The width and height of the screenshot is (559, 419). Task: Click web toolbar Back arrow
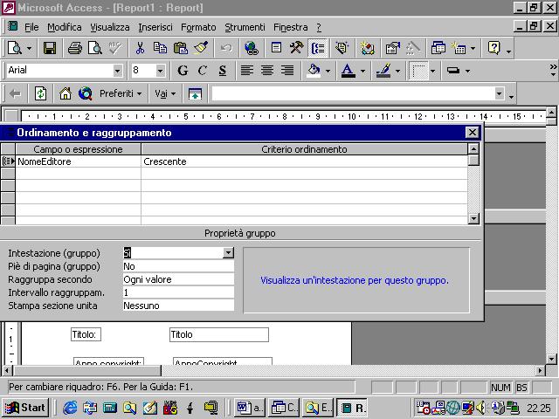point(15,93)
